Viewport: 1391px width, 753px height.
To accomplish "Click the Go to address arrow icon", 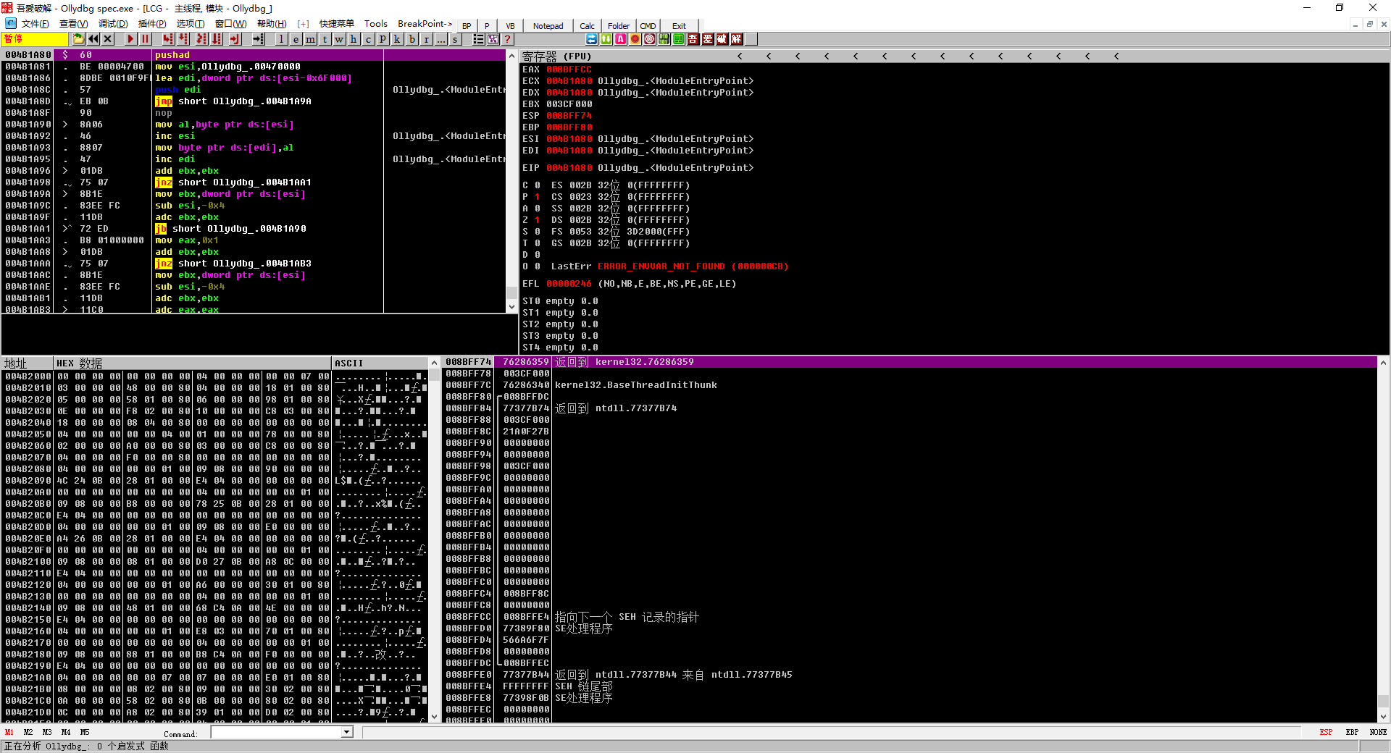I will tap(258, 39).
